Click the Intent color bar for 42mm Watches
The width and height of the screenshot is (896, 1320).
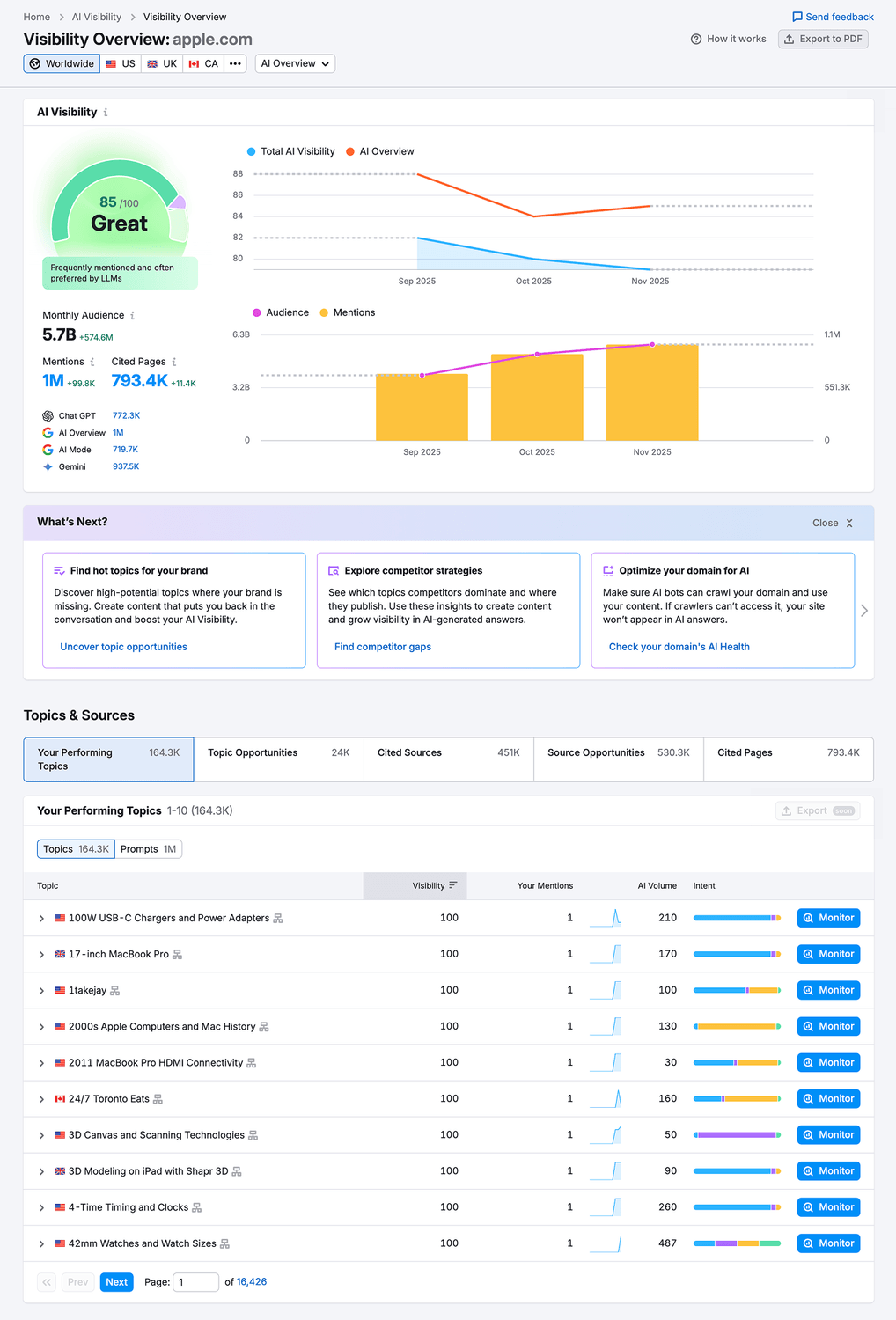736,1243
